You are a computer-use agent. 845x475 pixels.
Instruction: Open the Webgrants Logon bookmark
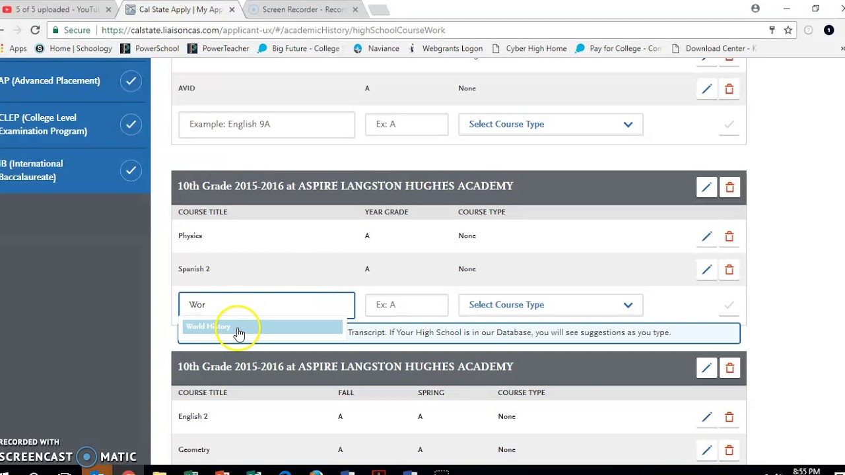(x=445, y=48)
